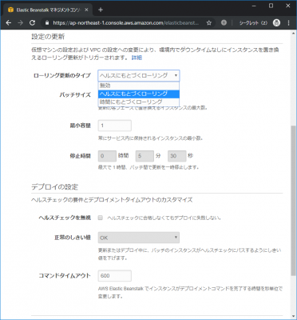The image size is (297, 320).
Task: Click the 停止時間 hours field
Action: pyautogui.click(x=107, y=156)
